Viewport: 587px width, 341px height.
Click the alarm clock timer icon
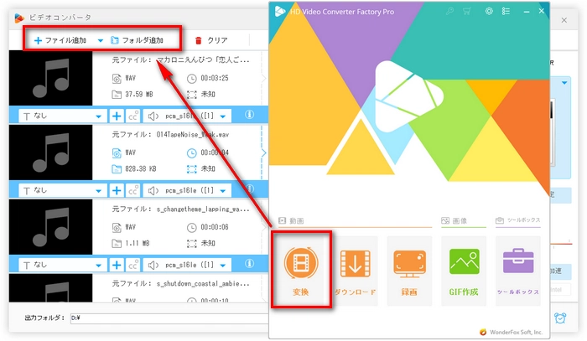pyautogui.click(x=560, y=318)
